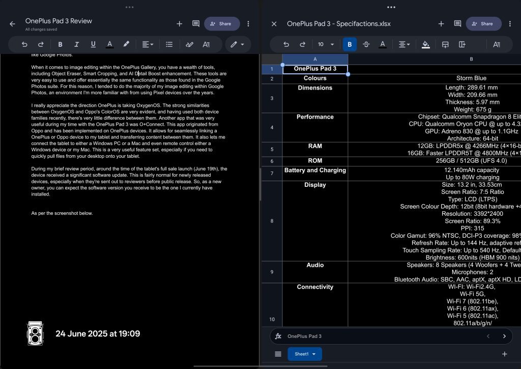Open the cell fill color picker
Image resolution: width=521 pixels, height=369 pixels.
[x=426, y=44]
